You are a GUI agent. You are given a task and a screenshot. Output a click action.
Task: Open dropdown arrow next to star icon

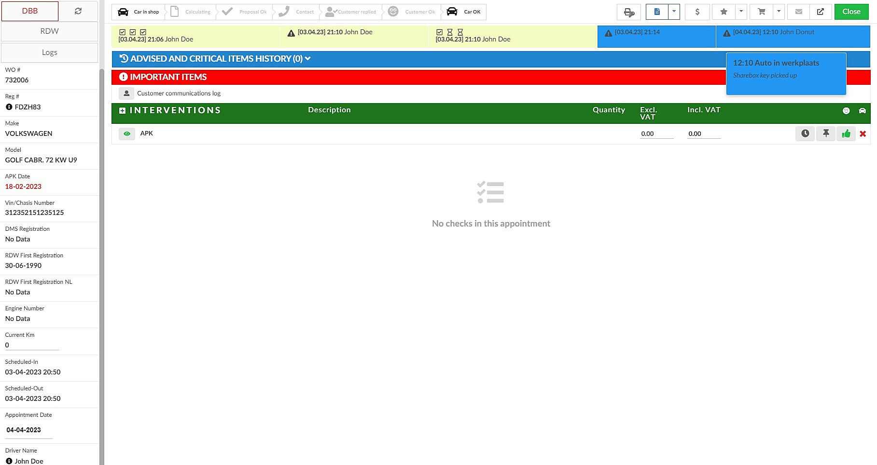[741, 12]
